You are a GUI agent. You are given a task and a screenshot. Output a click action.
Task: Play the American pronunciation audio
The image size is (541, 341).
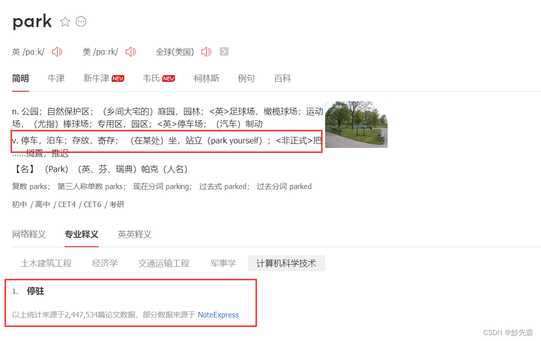tap(131, 52)
